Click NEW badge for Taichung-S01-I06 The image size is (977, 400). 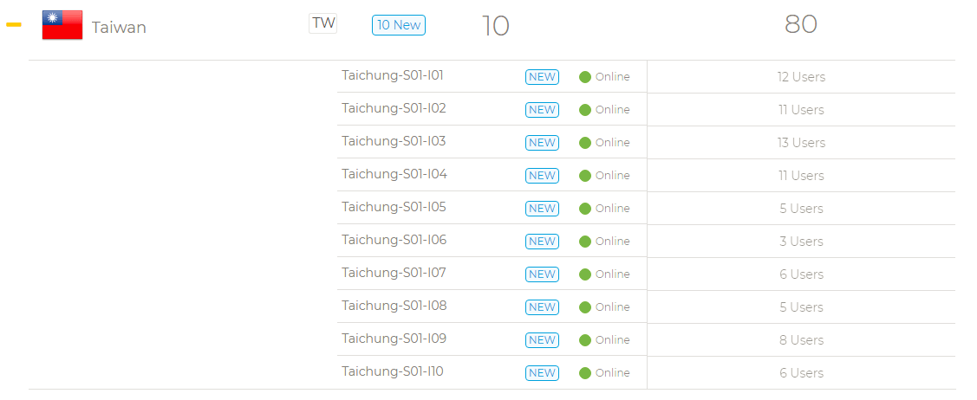click(x=542, y=242)
